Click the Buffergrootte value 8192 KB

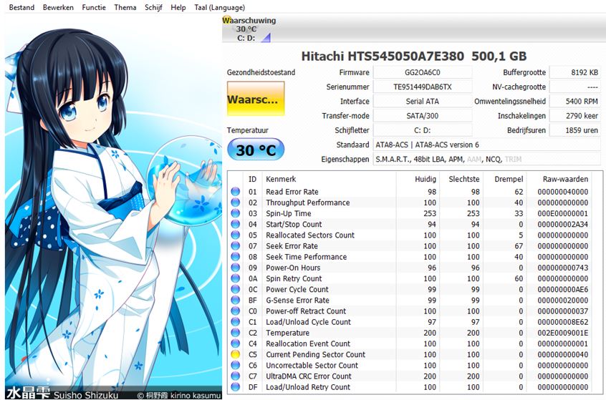click(x=575, y=72)
